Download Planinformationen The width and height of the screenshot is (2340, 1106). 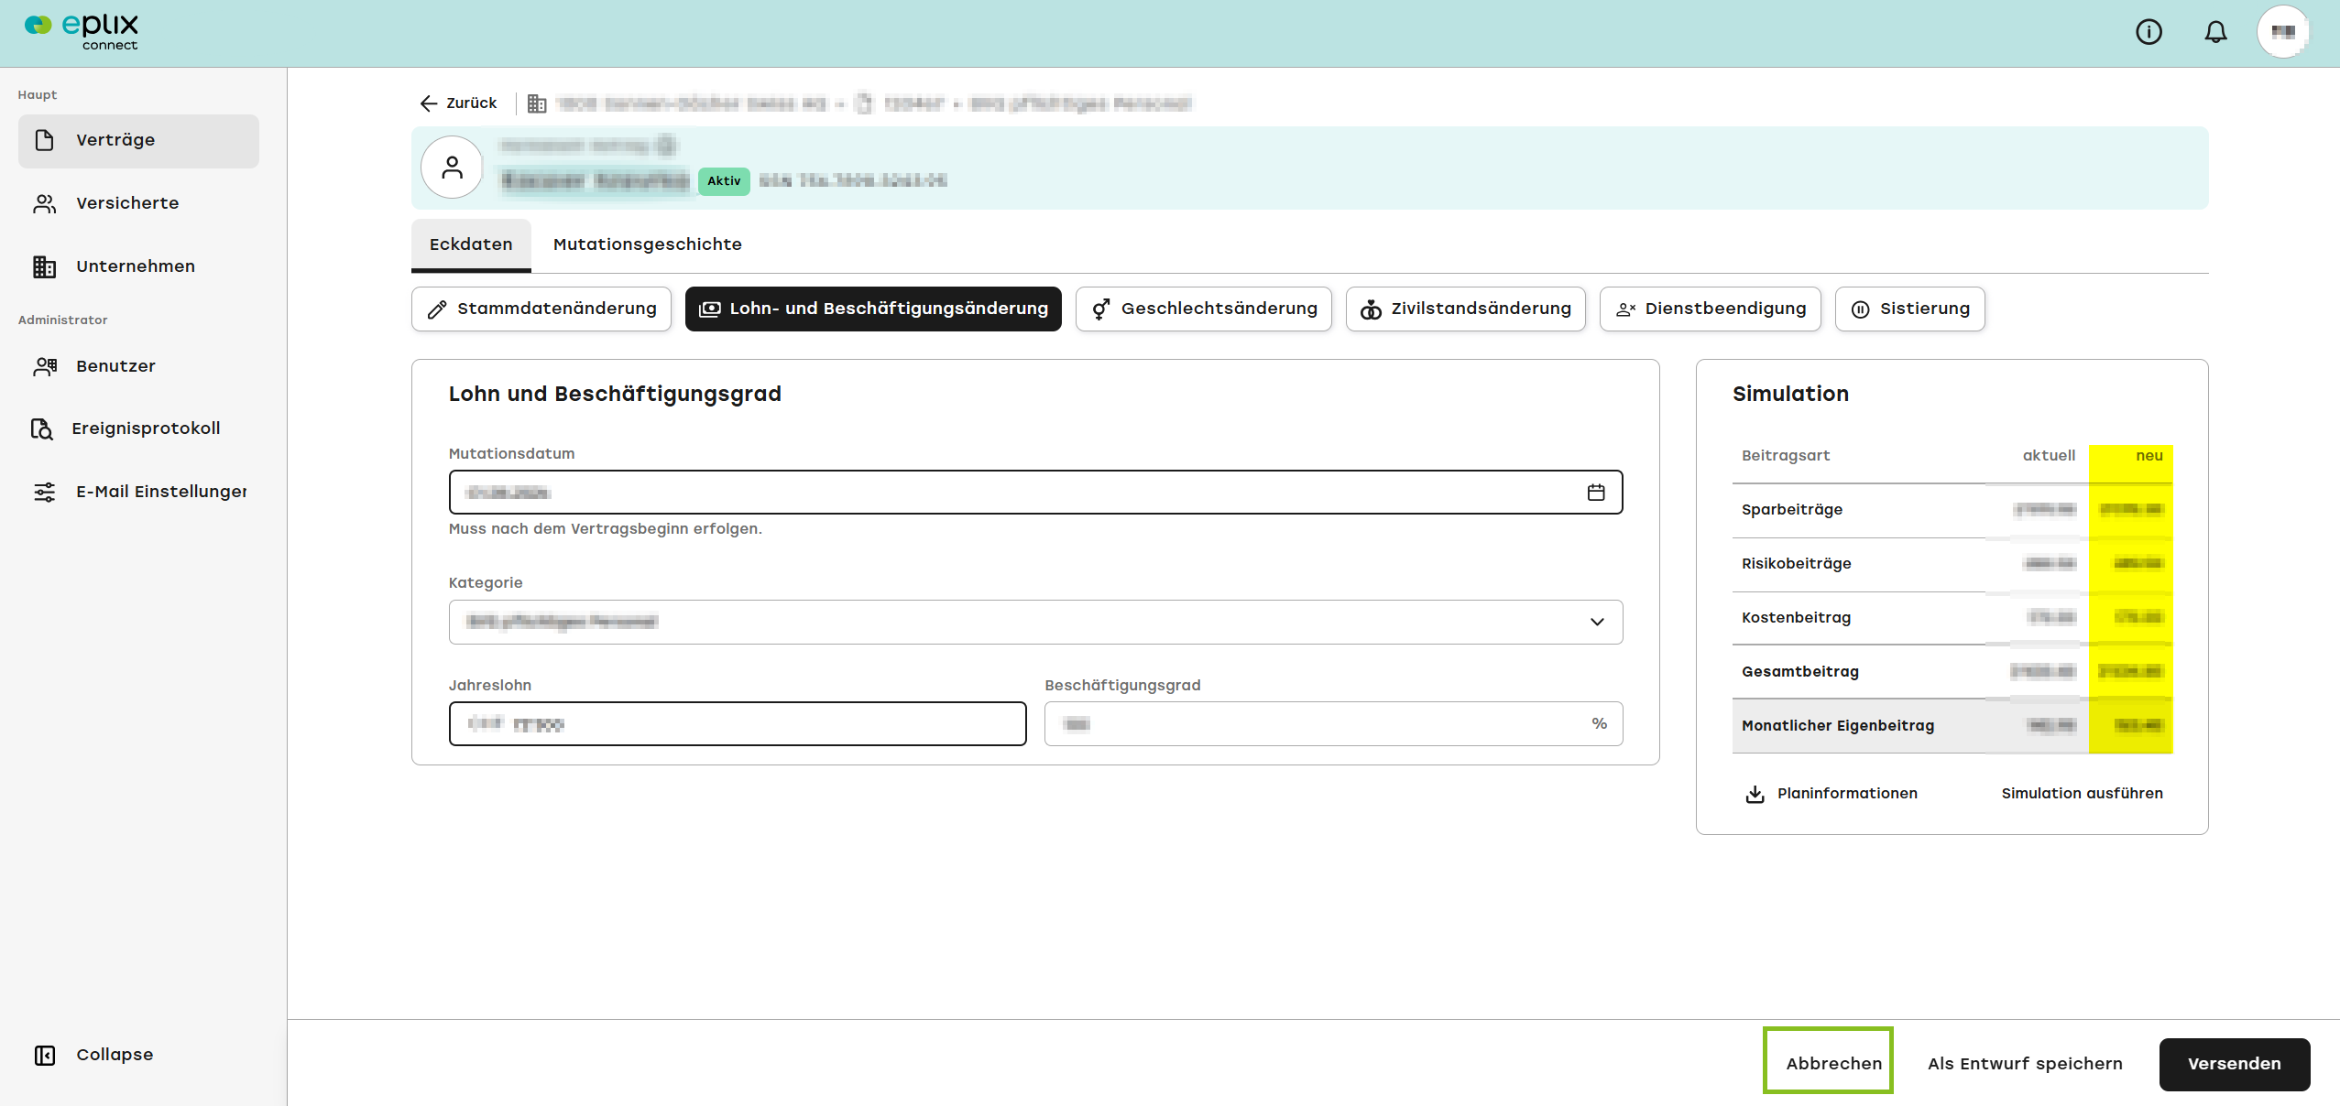click(x=1831, y=794)
